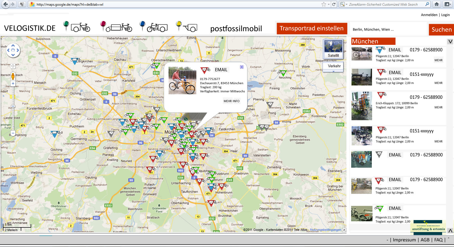Close the bike info popup on the map
The image size is (454, 247).
click(x=242, y=67)
